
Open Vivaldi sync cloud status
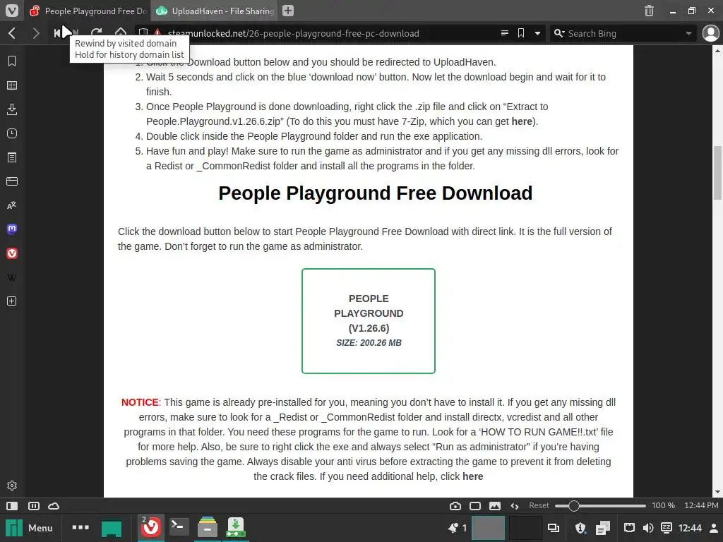(54, 506)
